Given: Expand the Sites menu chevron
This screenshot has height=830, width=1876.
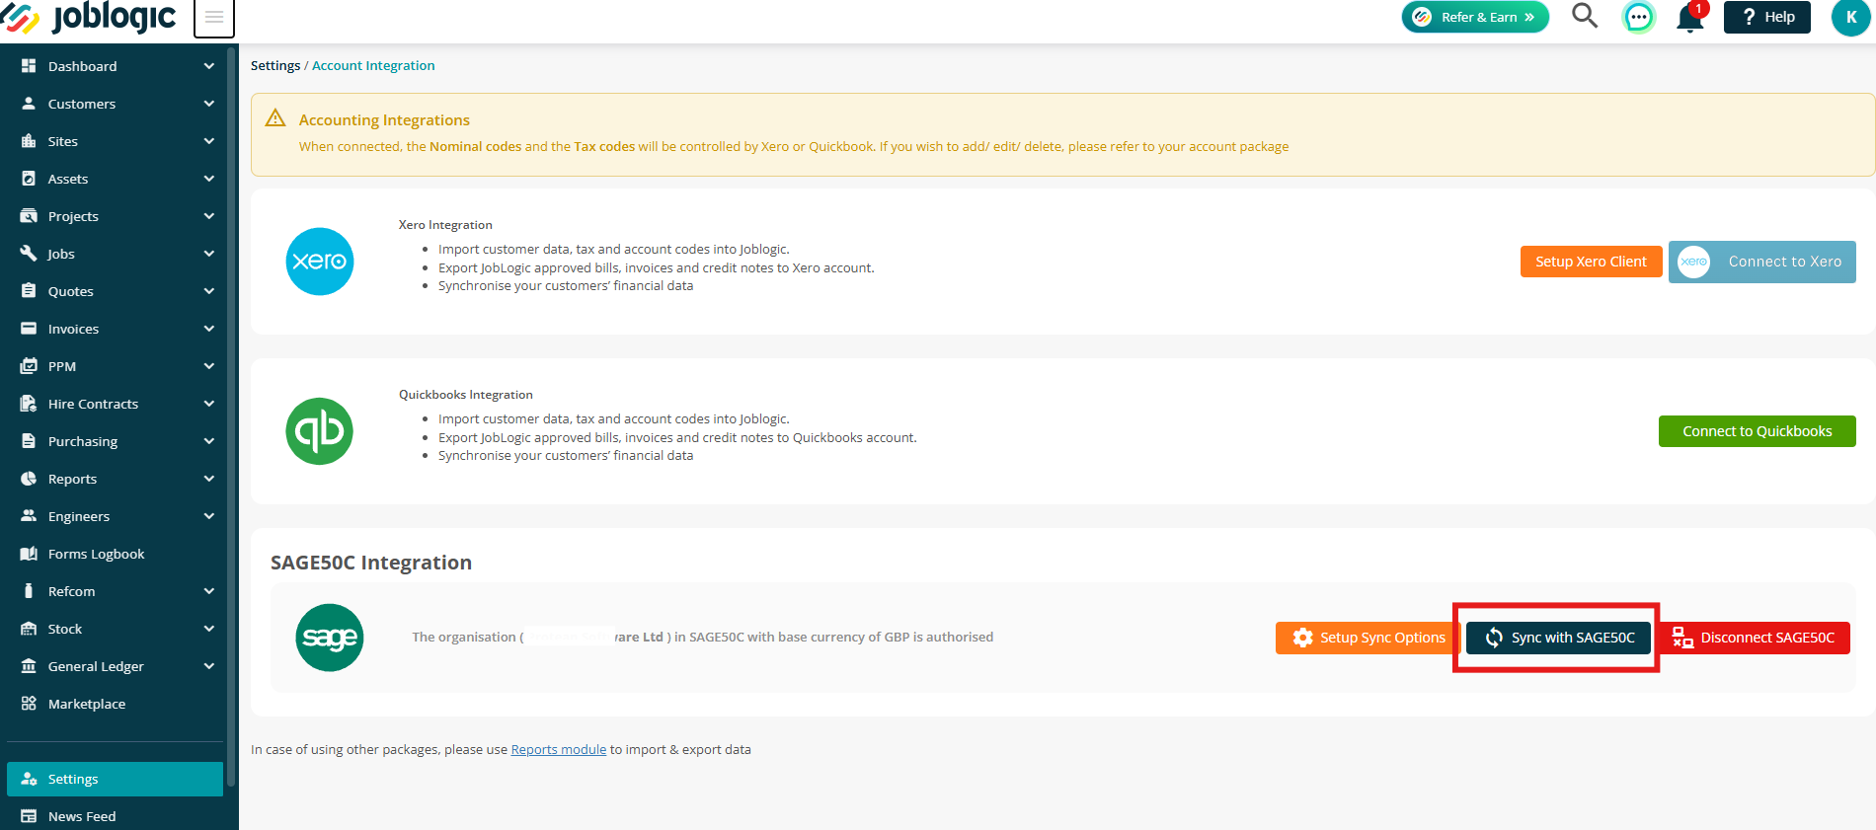Looking at the screenshot, I should tap(209, 141).
